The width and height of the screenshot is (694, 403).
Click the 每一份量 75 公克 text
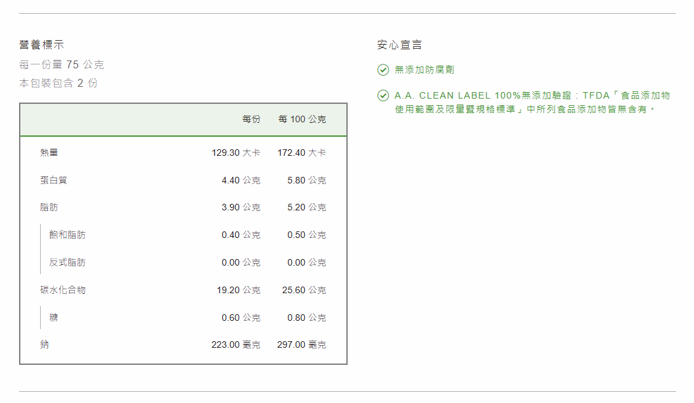coord(62,64)
